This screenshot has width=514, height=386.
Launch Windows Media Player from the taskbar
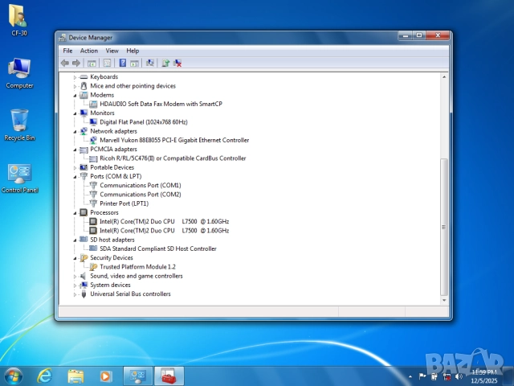[105, 376]
